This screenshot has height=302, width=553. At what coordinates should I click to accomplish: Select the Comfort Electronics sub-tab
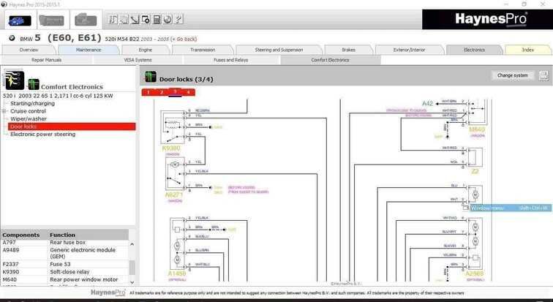331,60
